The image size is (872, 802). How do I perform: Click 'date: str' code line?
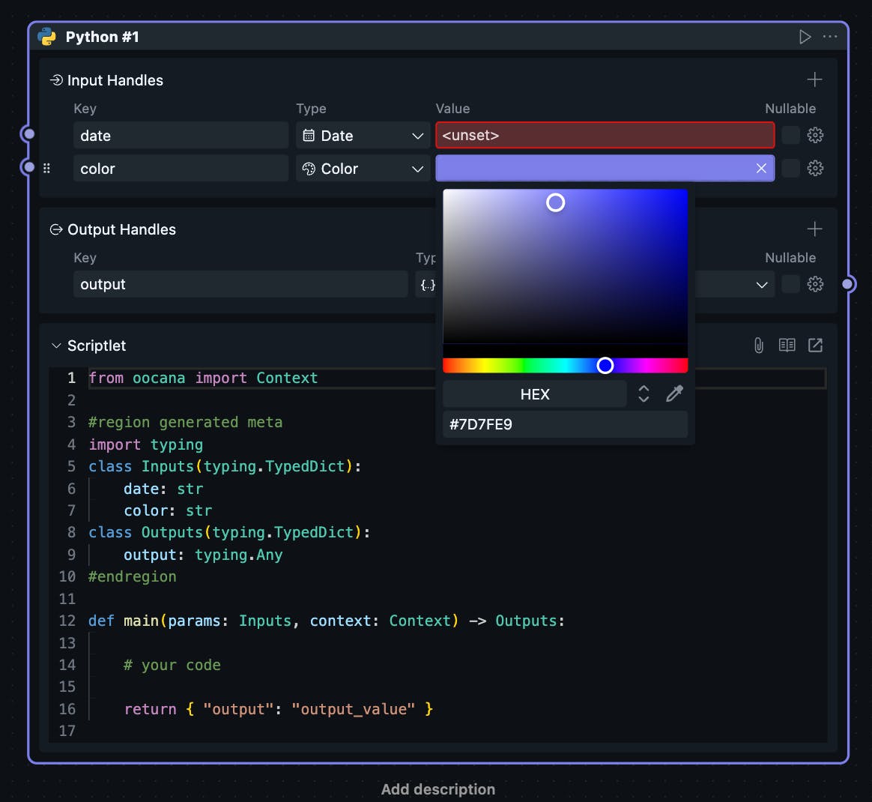163,489
